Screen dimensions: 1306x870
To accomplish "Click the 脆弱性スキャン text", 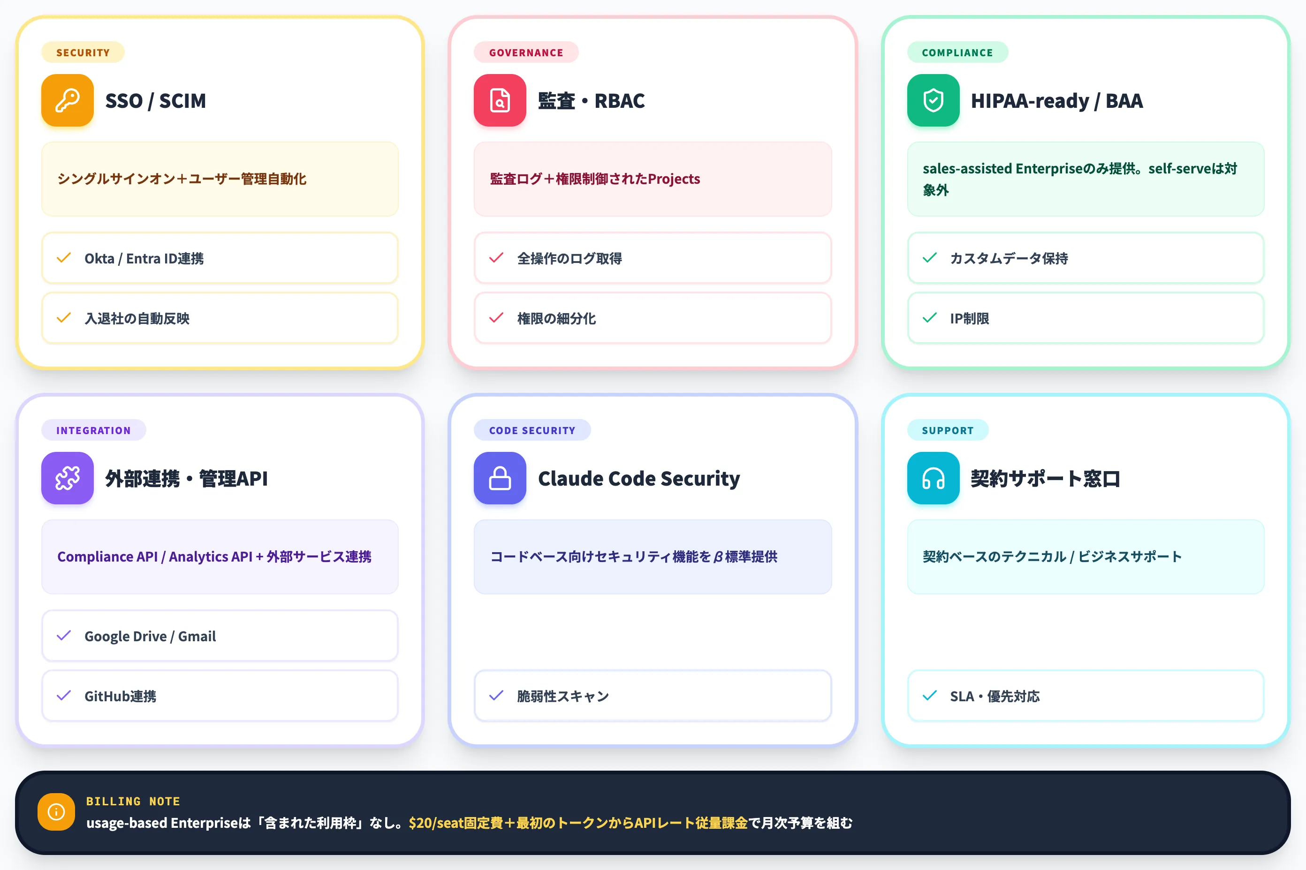I will pos(563,697).
